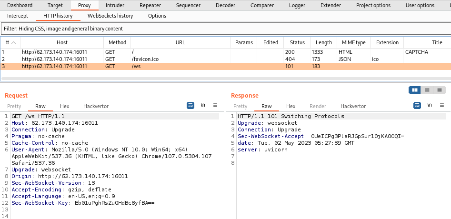Show non-printable characters in Request panel
The height and width of the screenshot is (219, 451).
click(x=203, y=106)
